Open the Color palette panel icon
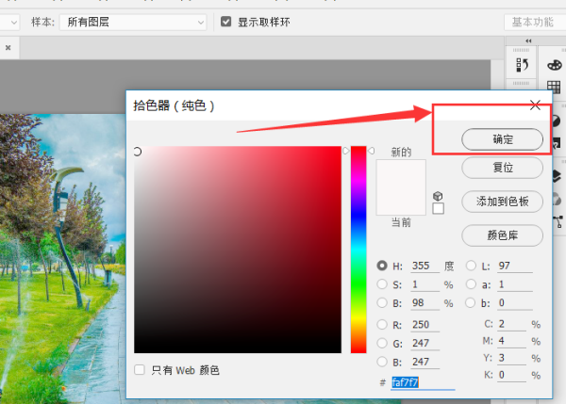 pos(555,65)
